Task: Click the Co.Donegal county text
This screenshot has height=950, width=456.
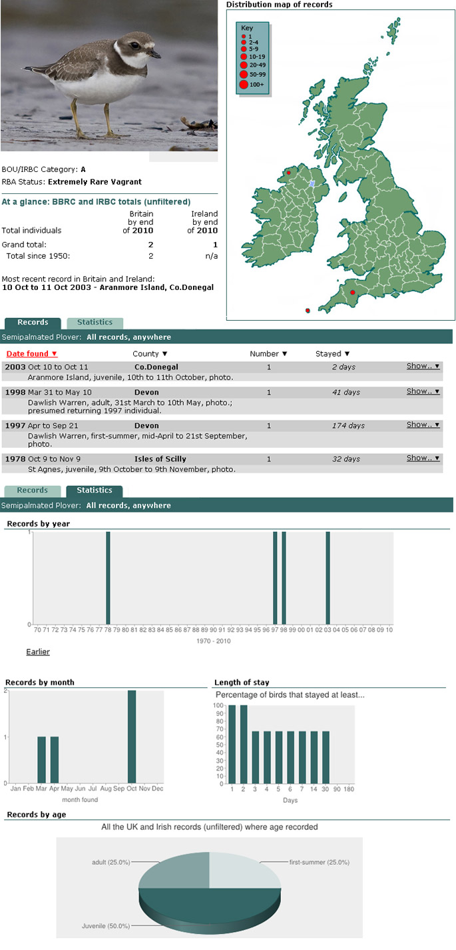Action: coord(156,367)
